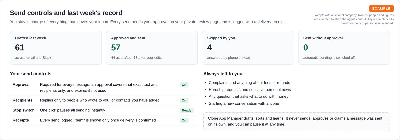Click the 'Recipients' row label

pyautogui.click(x=22, y=100)
